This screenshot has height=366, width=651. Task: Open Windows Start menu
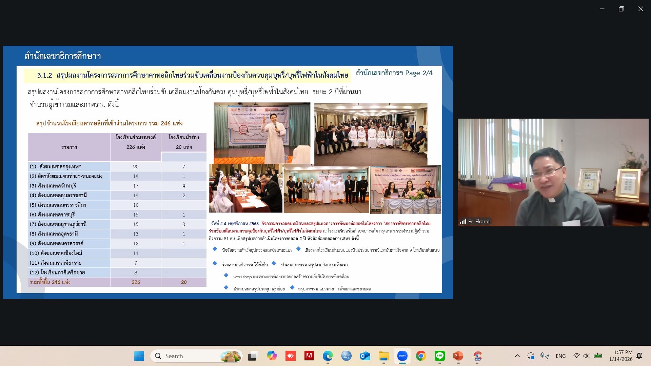point(139,356)
